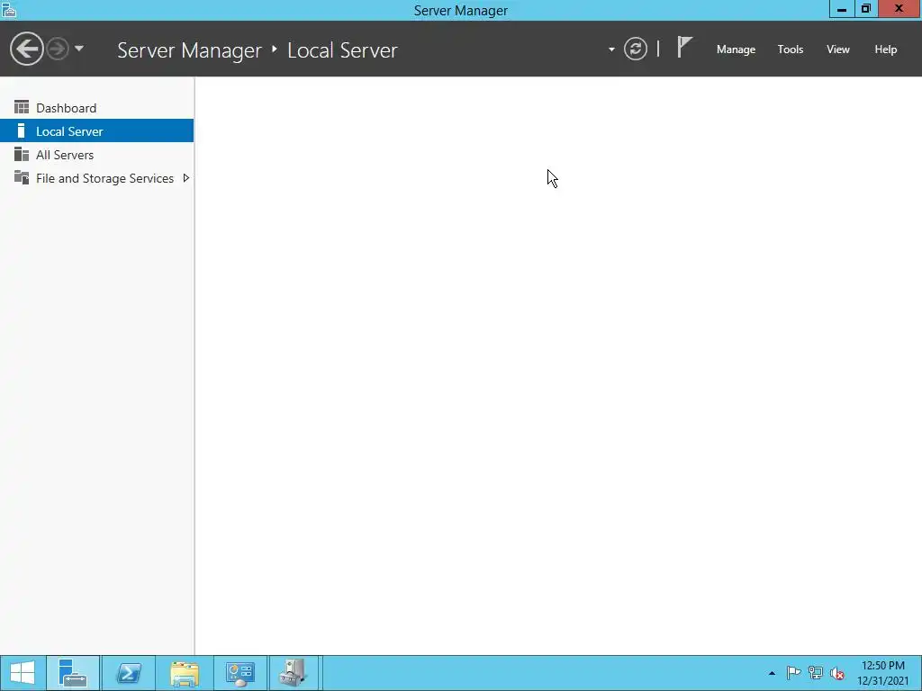The width and height of the screenshot is (922, 691).
Task: Click the Local Server icon in sidebar
Action: click(x=22, y=130)
